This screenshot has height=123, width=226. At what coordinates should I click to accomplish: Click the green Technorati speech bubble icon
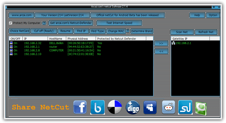(x=201, y=109)
